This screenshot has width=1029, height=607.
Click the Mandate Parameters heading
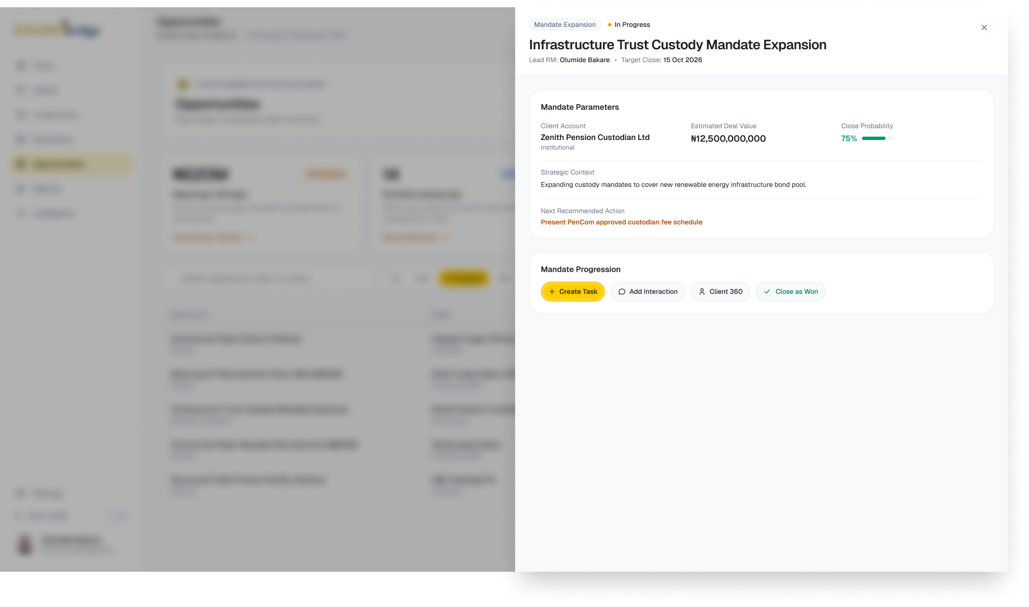click(x=580, y=107)
